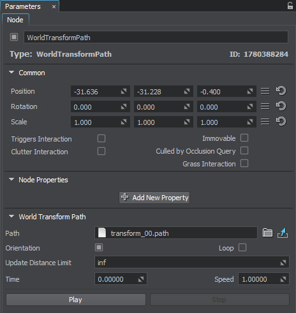Screen dimensions: 296x313
Task: Turn on the Loop checkbox
Action: pos(242,247)
